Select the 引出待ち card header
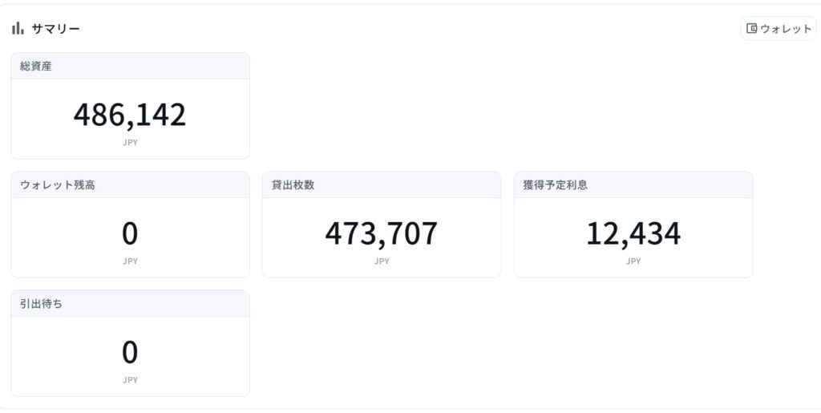Screen dimensions: 821x413 point(131,304)
